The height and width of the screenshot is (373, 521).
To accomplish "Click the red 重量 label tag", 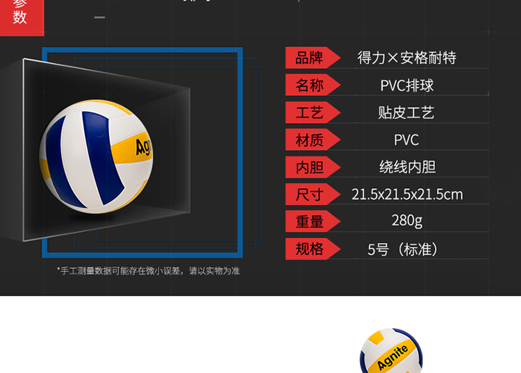I will click(x=310, y=221).
